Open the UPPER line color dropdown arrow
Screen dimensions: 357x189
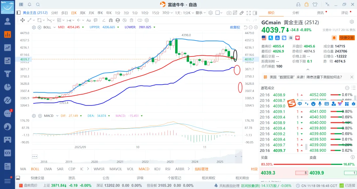118,27
